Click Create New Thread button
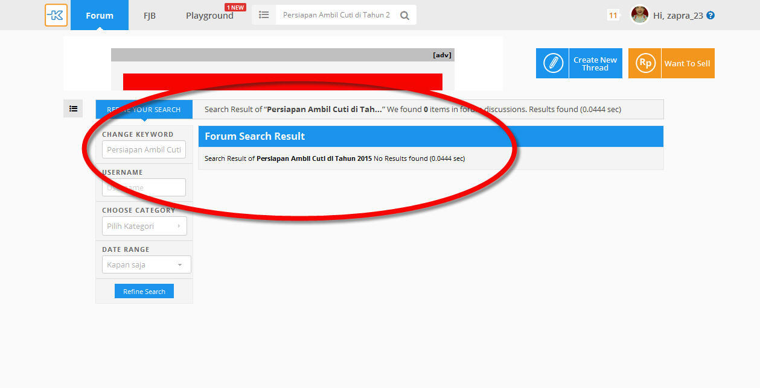The width and height of the screenshot is (760, 388). tap(579, 63)
